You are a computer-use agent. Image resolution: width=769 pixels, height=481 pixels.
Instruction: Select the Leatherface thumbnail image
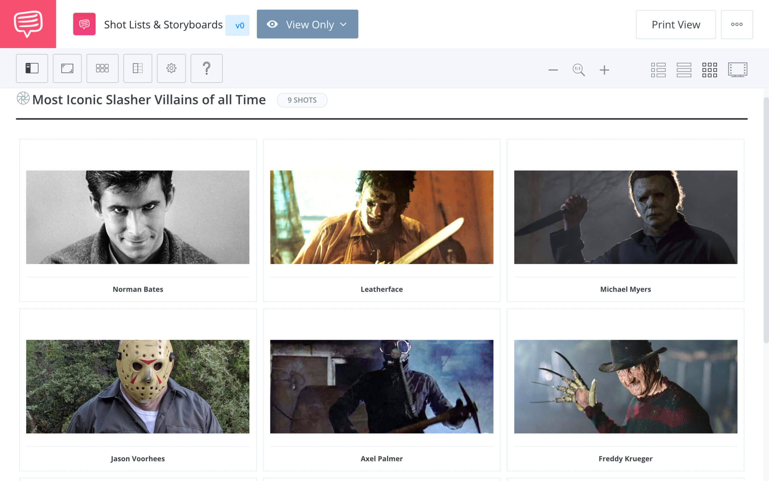point(381,217)
